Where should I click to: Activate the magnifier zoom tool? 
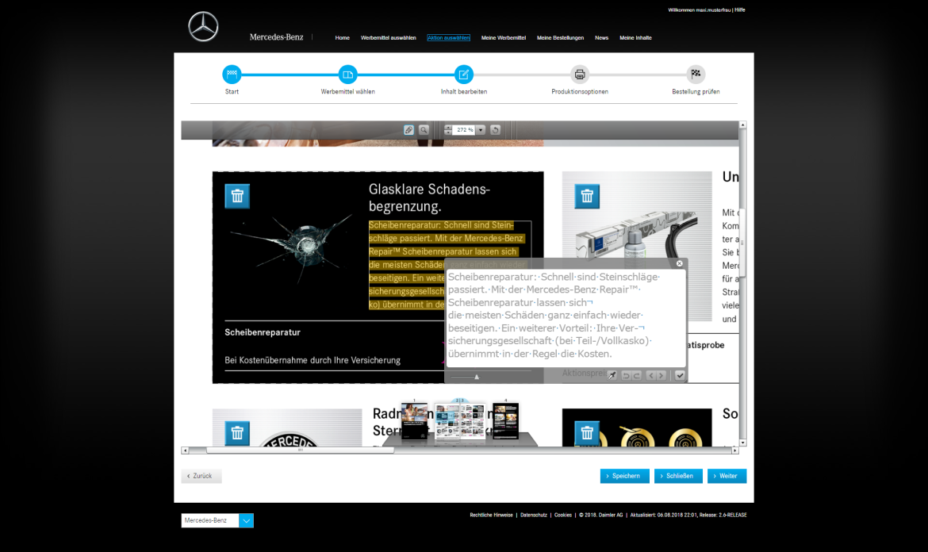click(424, 130)
